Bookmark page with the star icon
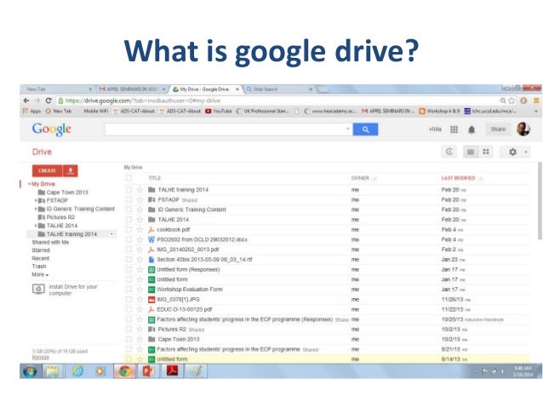The width and height of the screenshot is (543, 408). pyautogui.click(x=512, y=101)
